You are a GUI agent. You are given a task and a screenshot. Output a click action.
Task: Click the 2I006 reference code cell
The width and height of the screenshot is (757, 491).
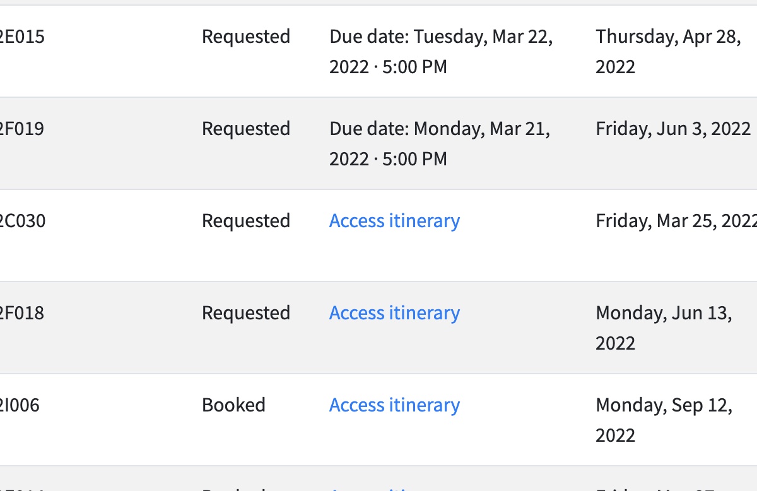pyautogui.click(x=20, y=405)
